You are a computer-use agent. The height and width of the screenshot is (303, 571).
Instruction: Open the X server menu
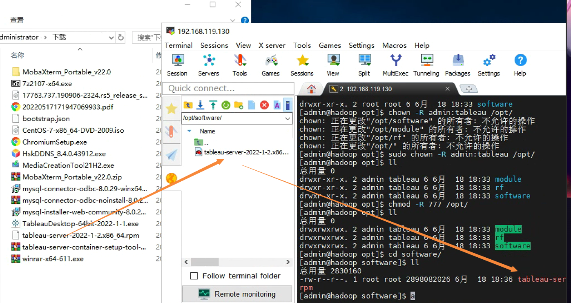click(x=272, y=45)
